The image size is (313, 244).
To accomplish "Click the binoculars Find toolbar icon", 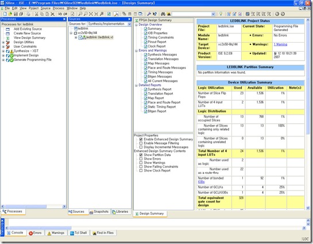I will coord(163,14).
